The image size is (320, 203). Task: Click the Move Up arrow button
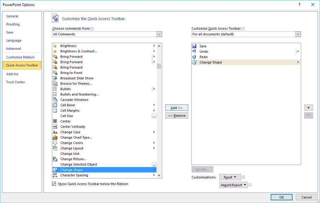[308, 107]
